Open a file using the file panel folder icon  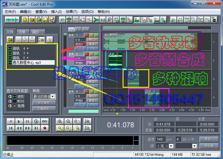pos(10,40)
